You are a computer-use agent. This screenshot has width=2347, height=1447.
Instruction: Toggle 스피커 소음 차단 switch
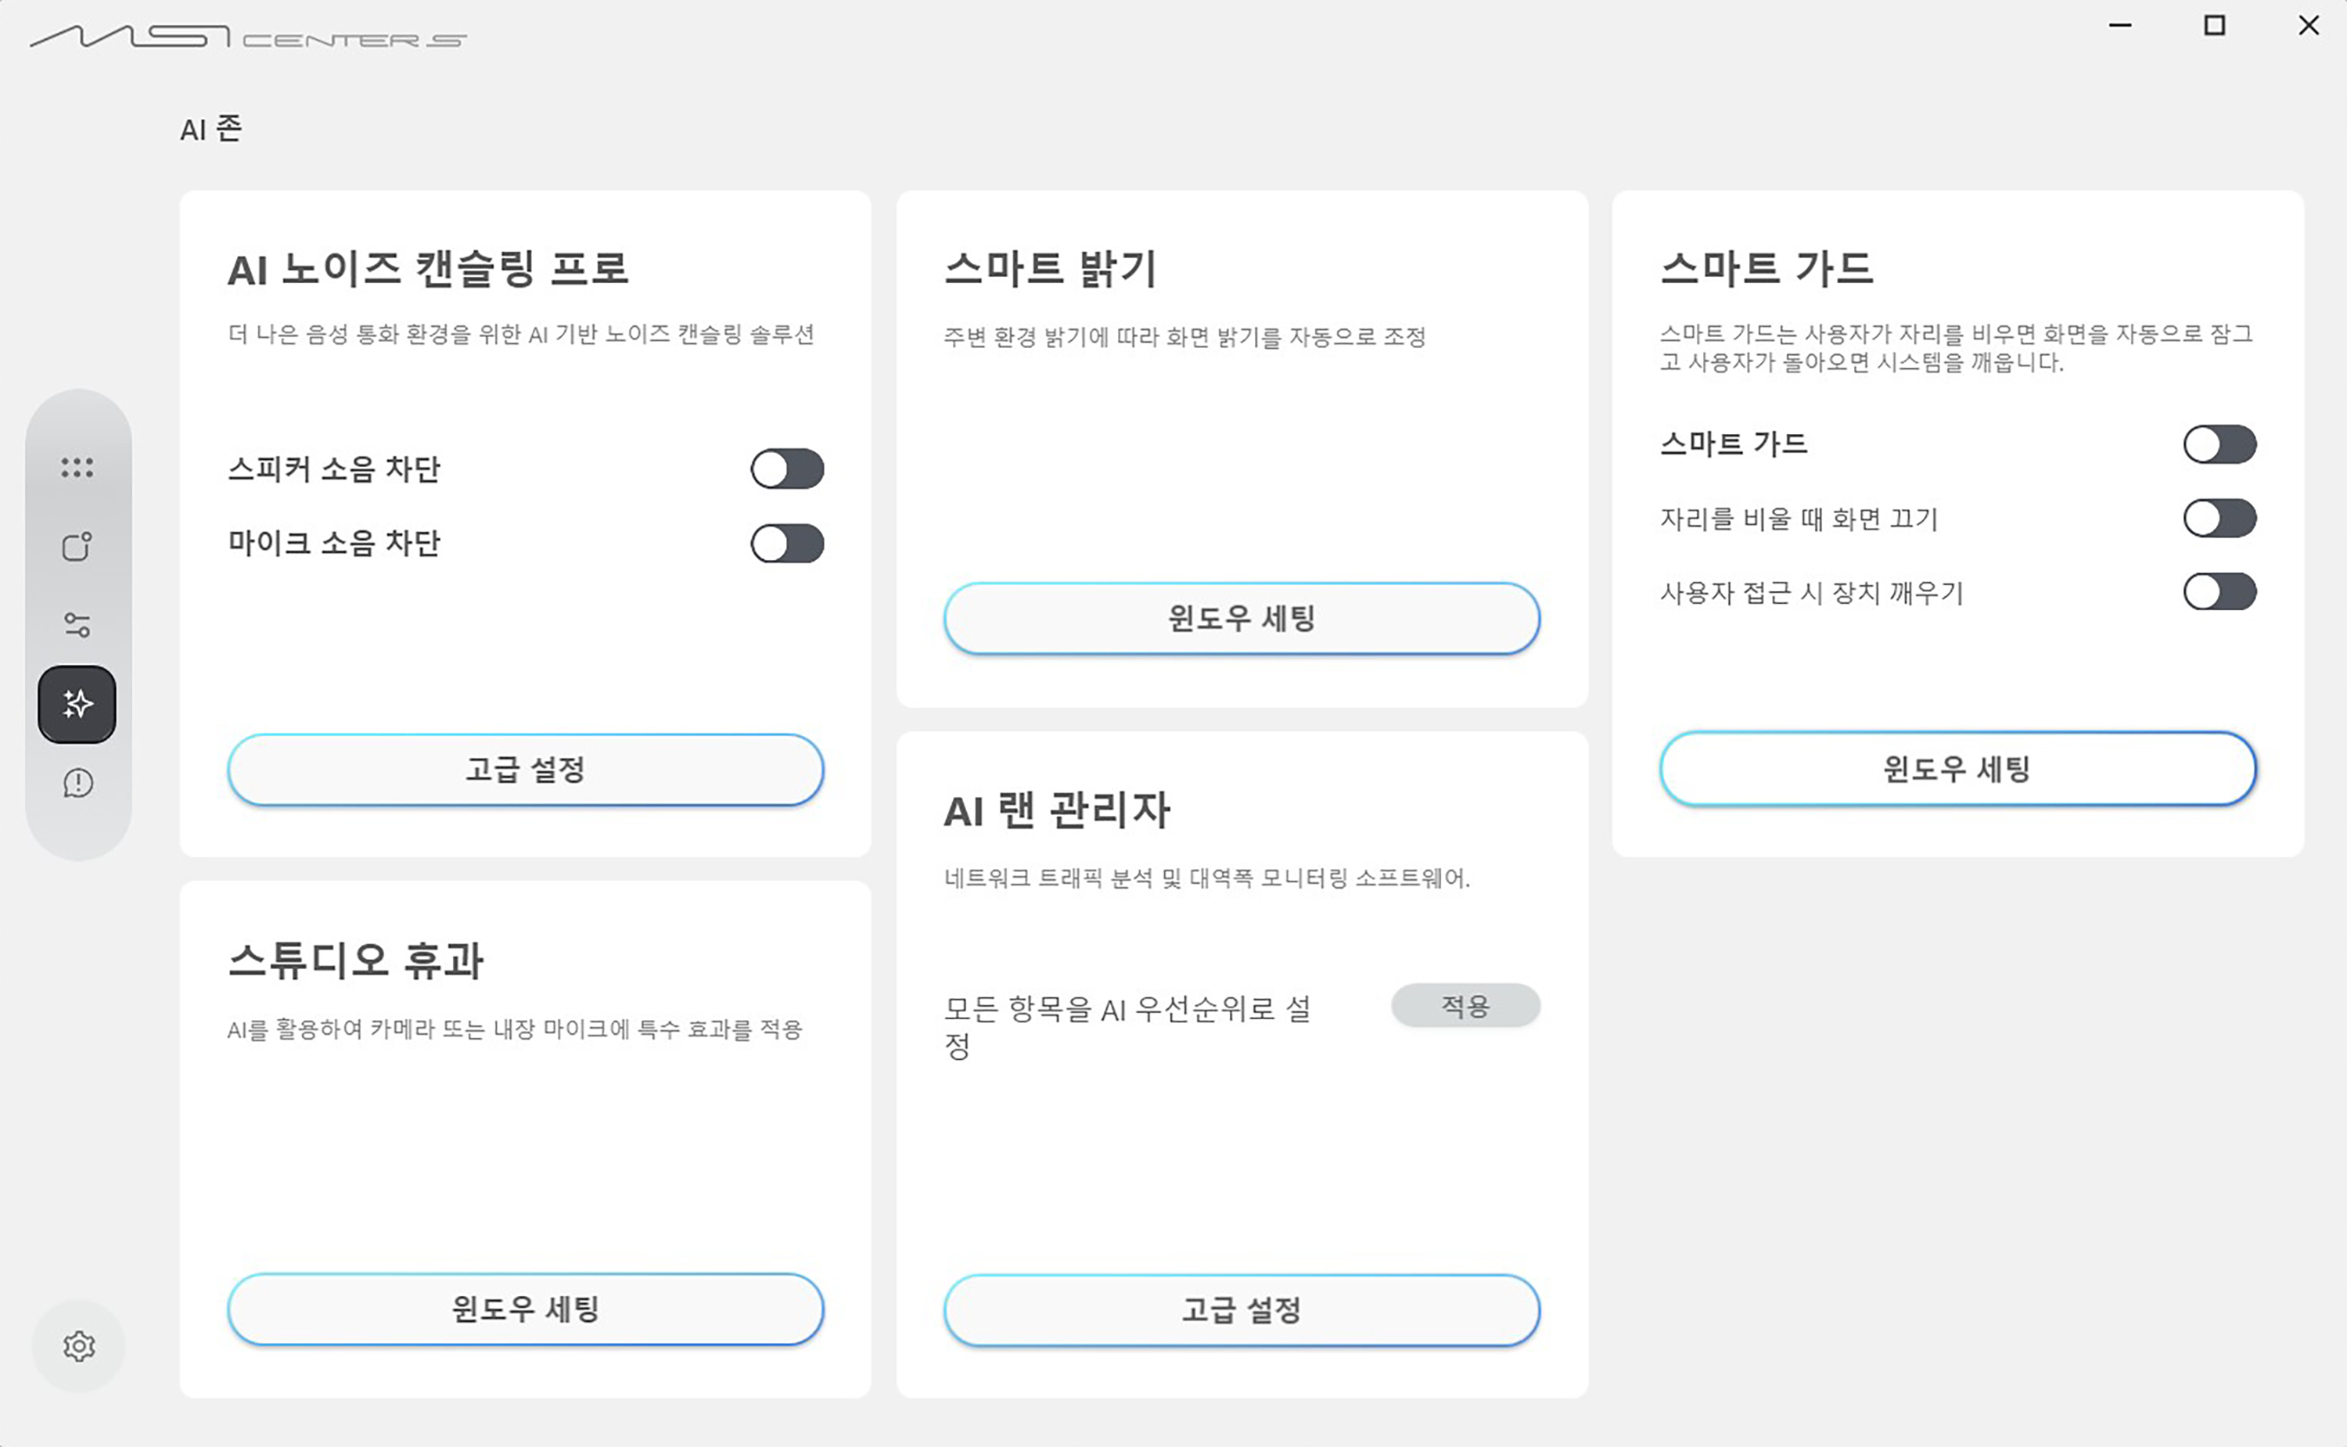(787, 469)
